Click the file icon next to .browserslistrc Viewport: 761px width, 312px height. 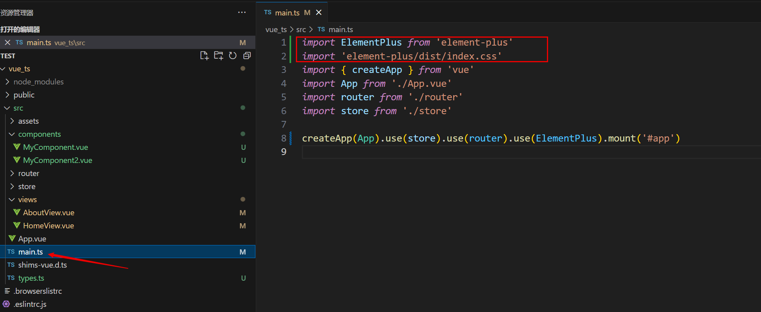[7, 291]
